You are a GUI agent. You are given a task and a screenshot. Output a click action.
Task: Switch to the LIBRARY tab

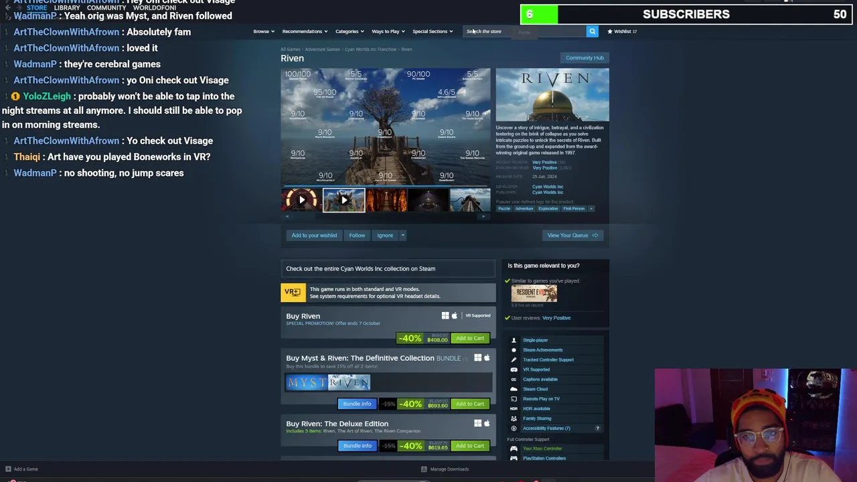click(x=67, y=7)
